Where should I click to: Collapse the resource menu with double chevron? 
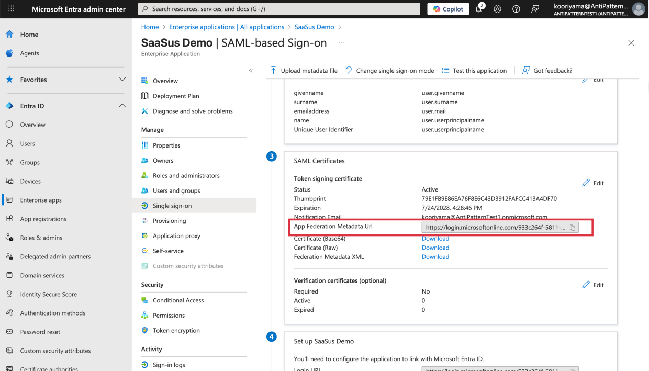(x=251, y=71)
